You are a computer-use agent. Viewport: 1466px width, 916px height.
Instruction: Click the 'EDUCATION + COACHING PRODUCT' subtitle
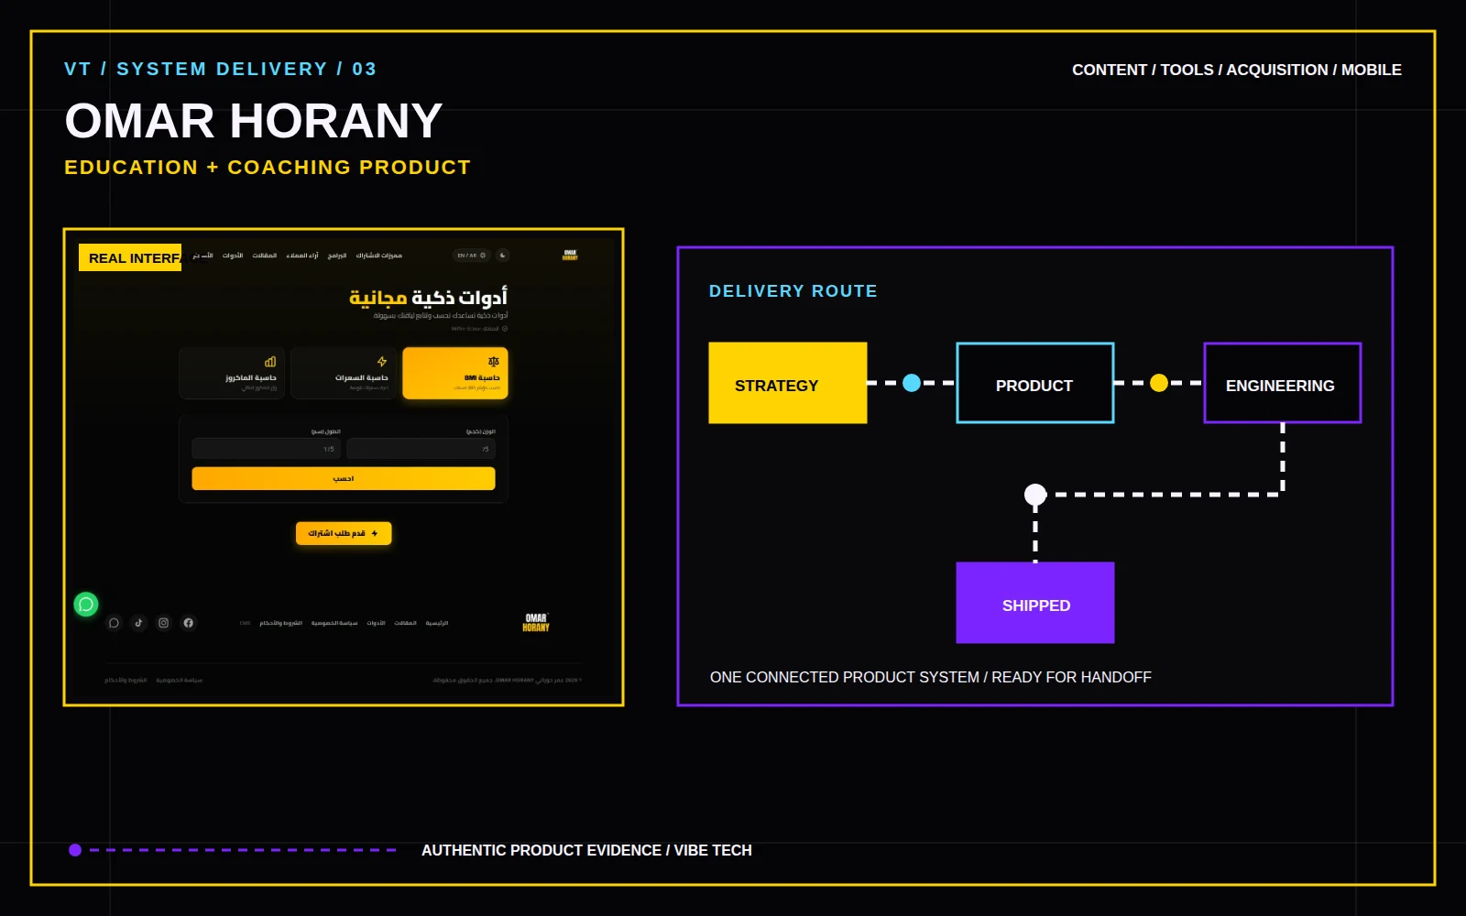pyautogui.click(x=268, y=168)
